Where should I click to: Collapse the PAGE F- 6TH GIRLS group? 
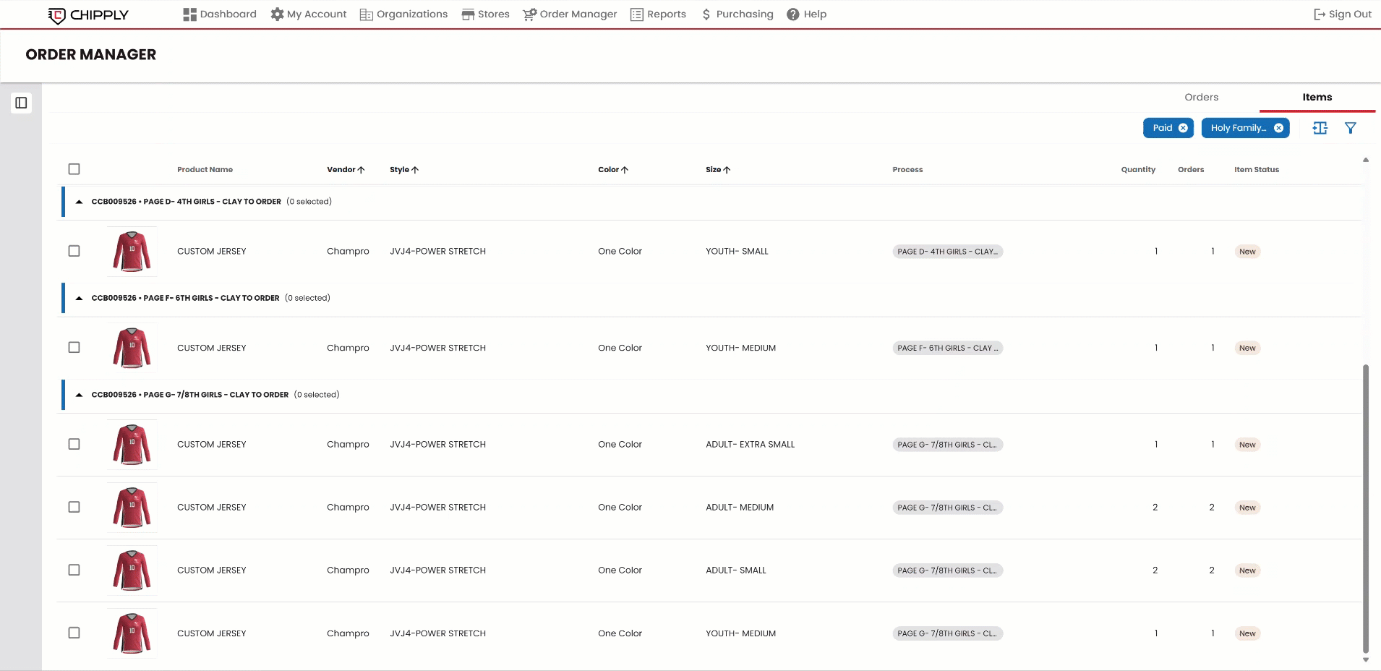79,298
